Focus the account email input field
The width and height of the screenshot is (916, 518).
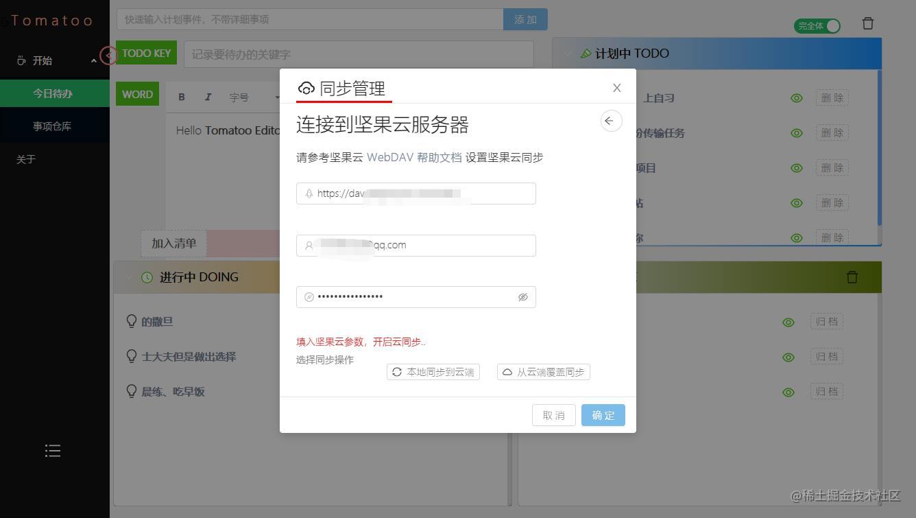click(x=415, y=245)
